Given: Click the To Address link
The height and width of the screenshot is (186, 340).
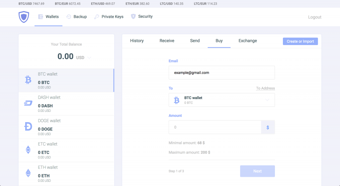Looking at the screenshot, I should (265, 88).
